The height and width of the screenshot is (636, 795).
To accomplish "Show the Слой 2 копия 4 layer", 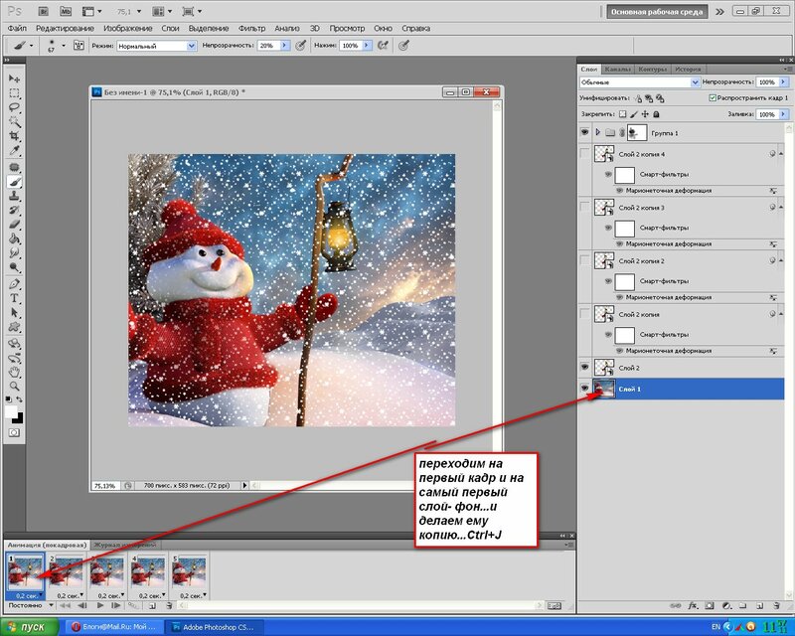I will click(584, 153).
